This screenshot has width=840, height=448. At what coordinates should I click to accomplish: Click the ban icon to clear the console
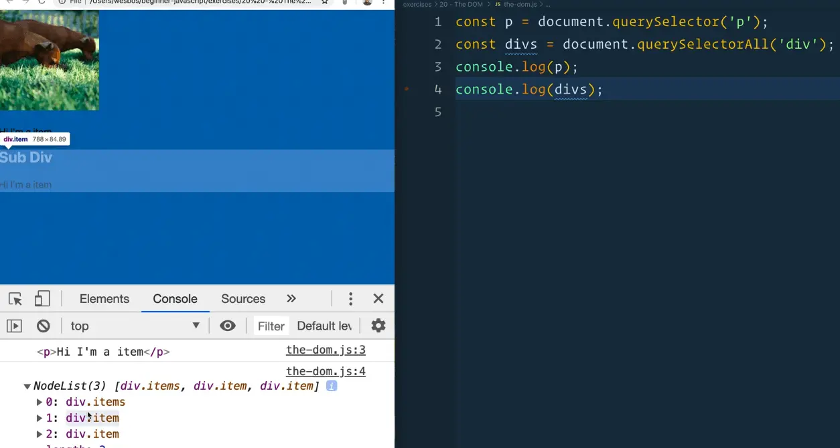coord(43,326)
